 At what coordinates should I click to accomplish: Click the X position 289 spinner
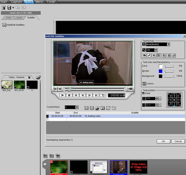point(157,99)
